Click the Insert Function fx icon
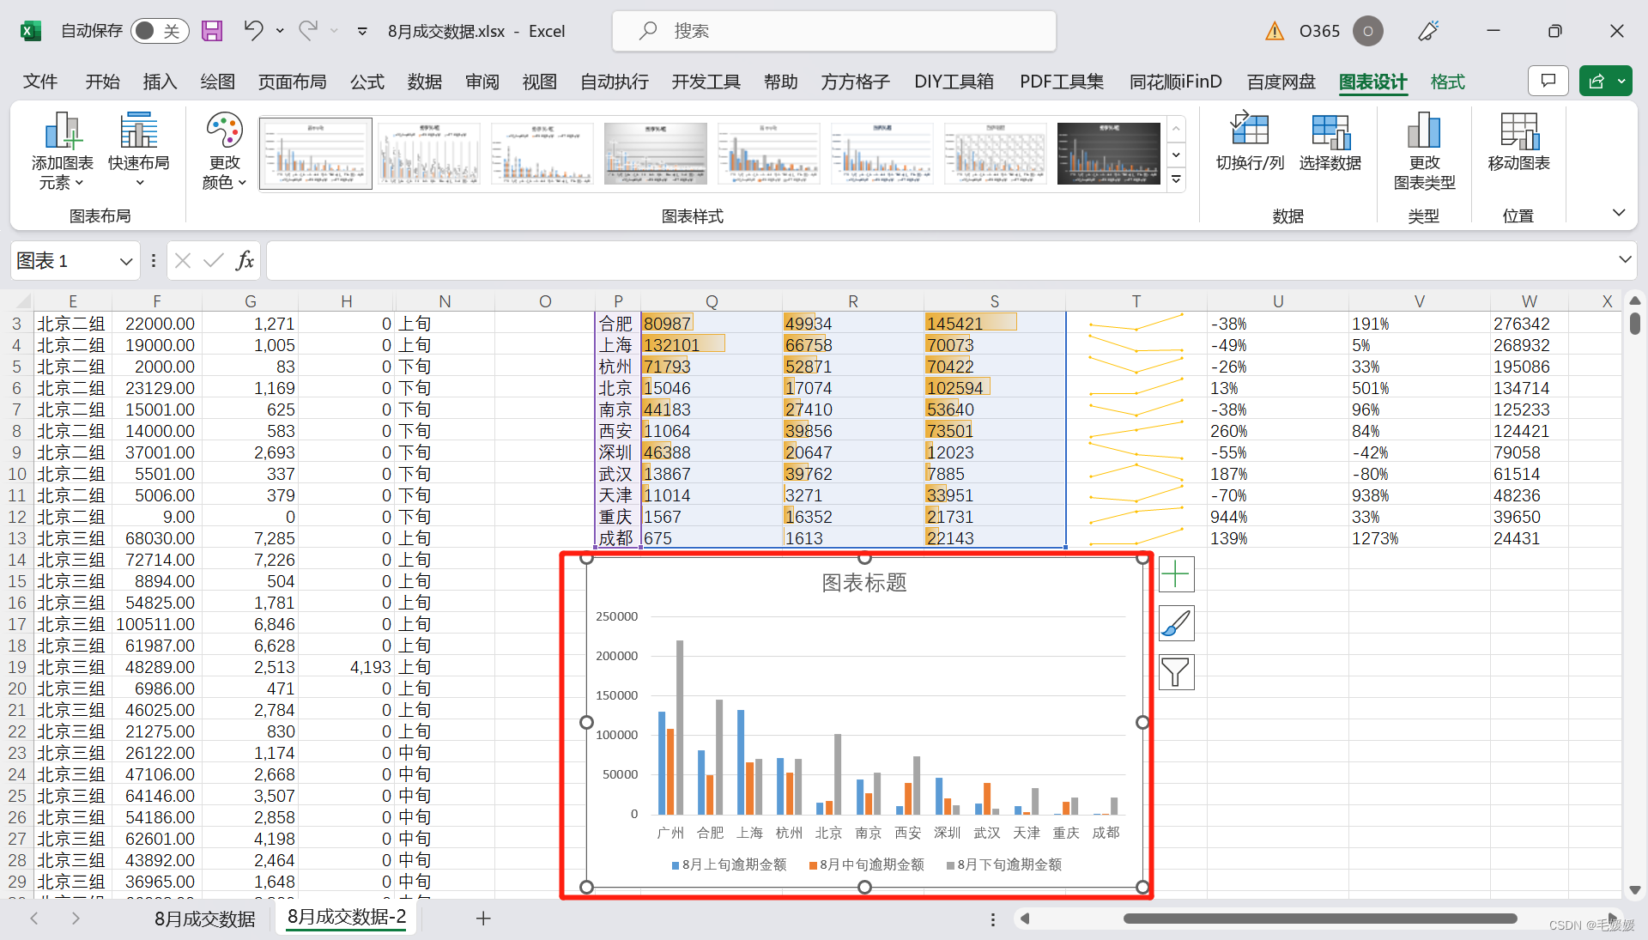The height and width of the screenshot is (940, 1648). [245, 260]
